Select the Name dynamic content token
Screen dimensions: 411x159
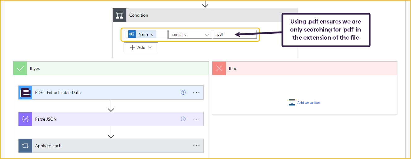[x=143, y=34]
